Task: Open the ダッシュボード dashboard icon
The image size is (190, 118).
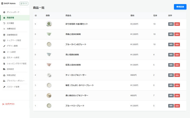Action: pyautogui.click(x=4, y=12)
